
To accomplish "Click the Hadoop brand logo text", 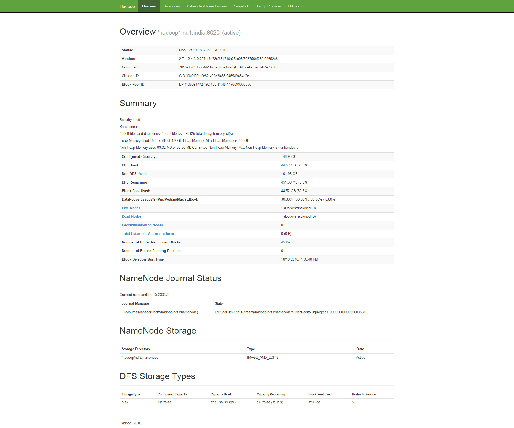I will pyautogui.click(x=127, y=6).
